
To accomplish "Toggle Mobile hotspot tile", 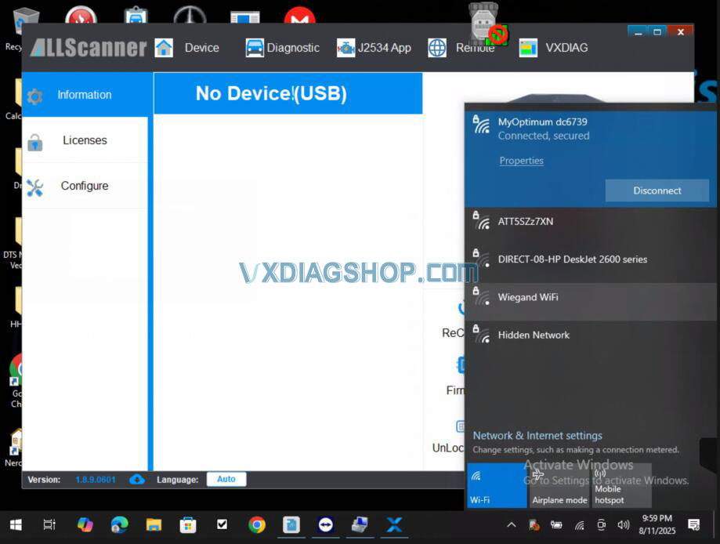I will pyautogui.click(x=622, y=485).
